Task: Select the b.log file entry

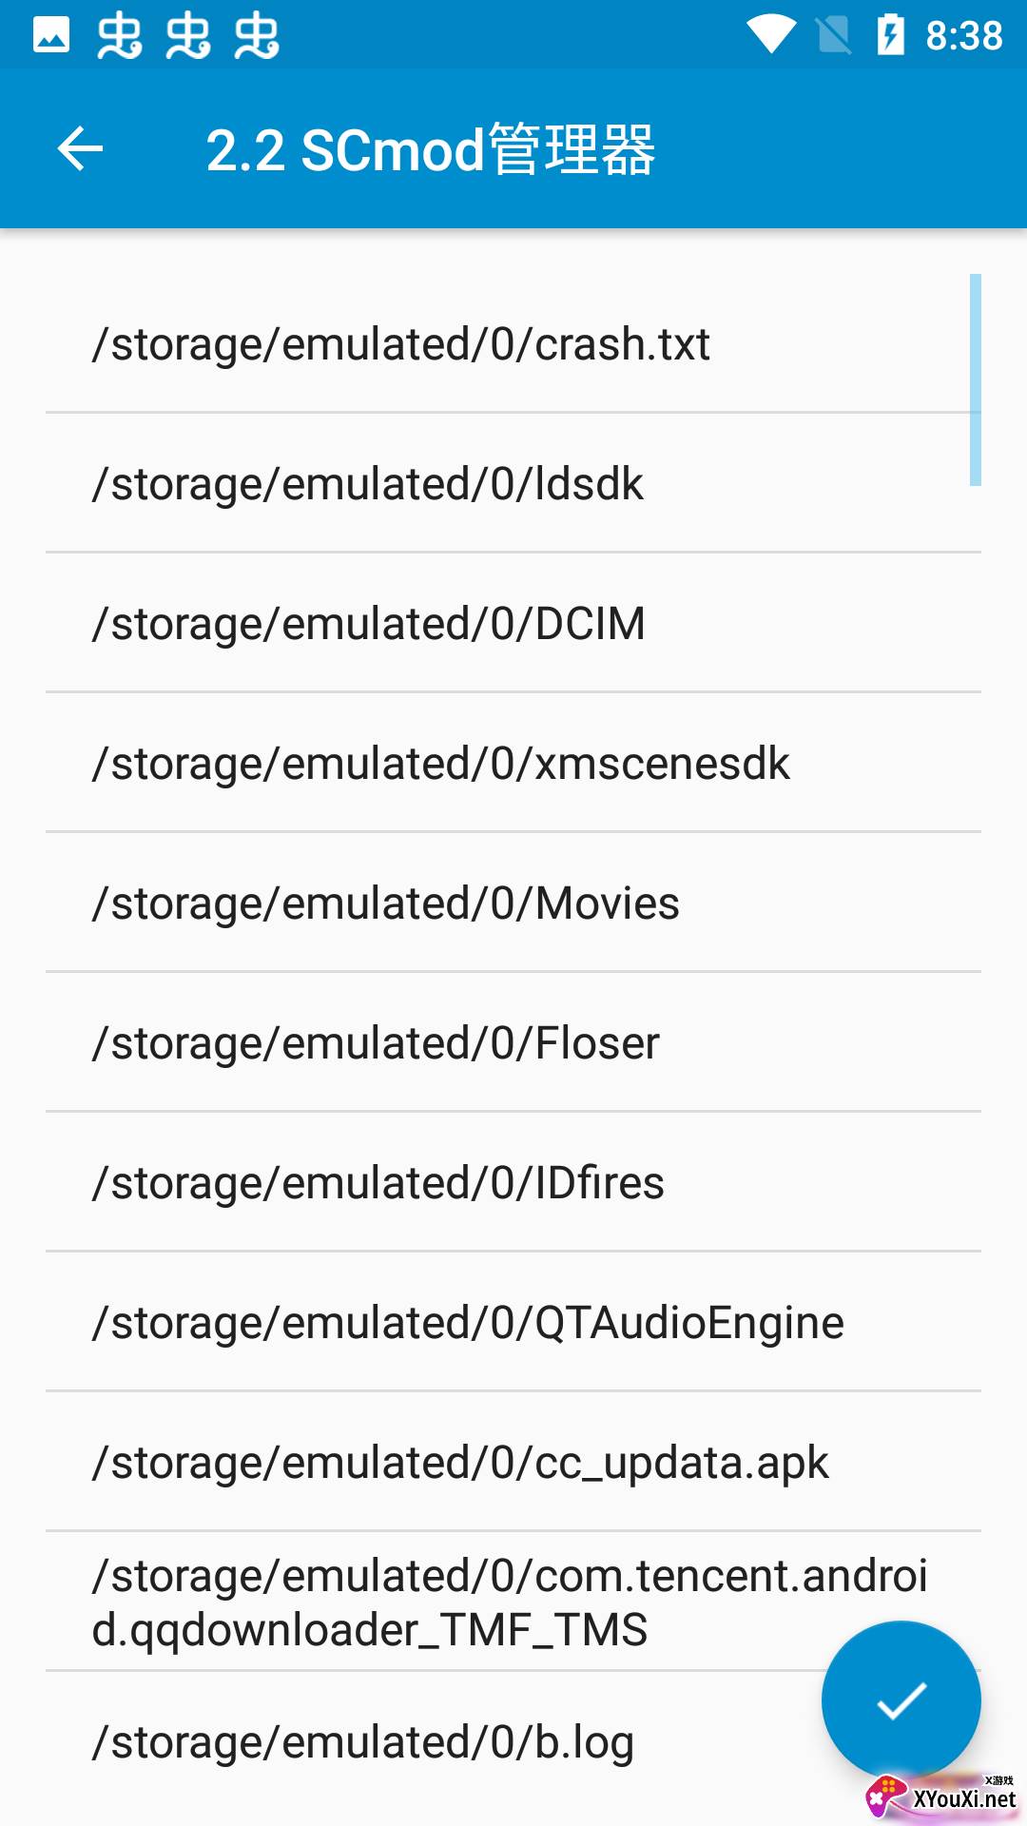Action: point(362,1742)
